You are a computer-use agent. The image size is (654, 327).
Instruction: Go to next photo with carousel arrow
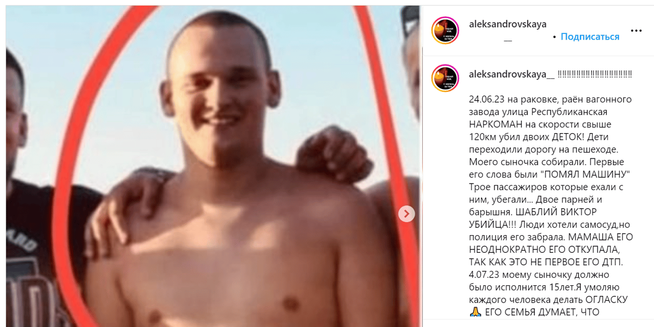(406, 214)
